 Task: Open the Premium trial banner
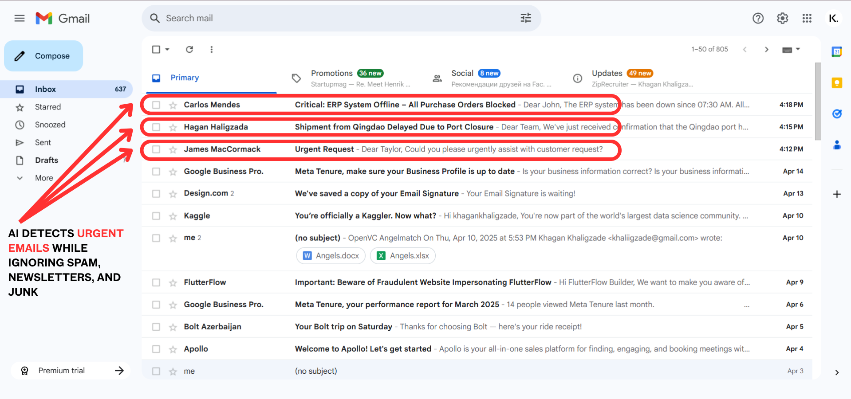(71, 371)
